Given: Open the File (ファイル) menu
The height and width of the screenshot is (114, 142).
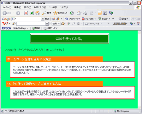Looking at the screenshot, I should [x=7, y=7].
